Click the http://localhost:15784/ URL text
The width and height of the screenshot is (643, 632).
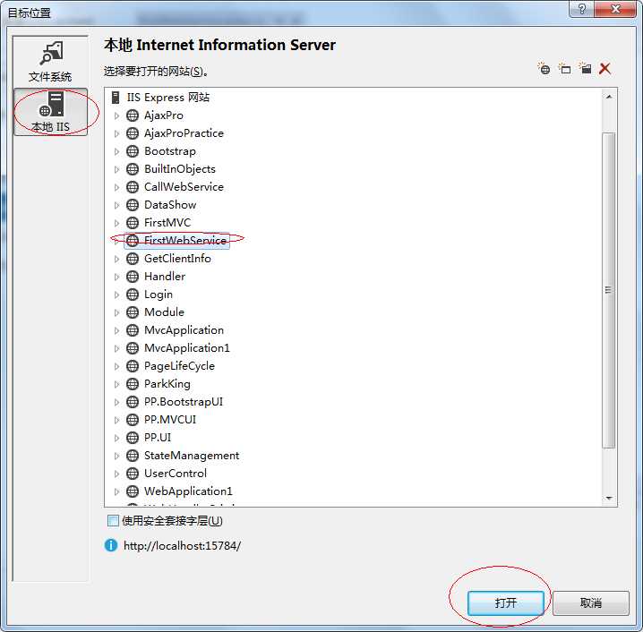point(182,546)
